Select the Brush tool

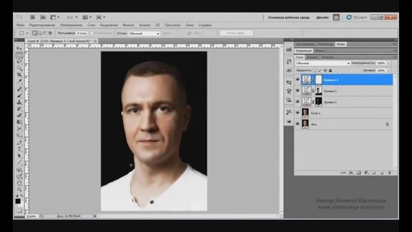[19, 95]
